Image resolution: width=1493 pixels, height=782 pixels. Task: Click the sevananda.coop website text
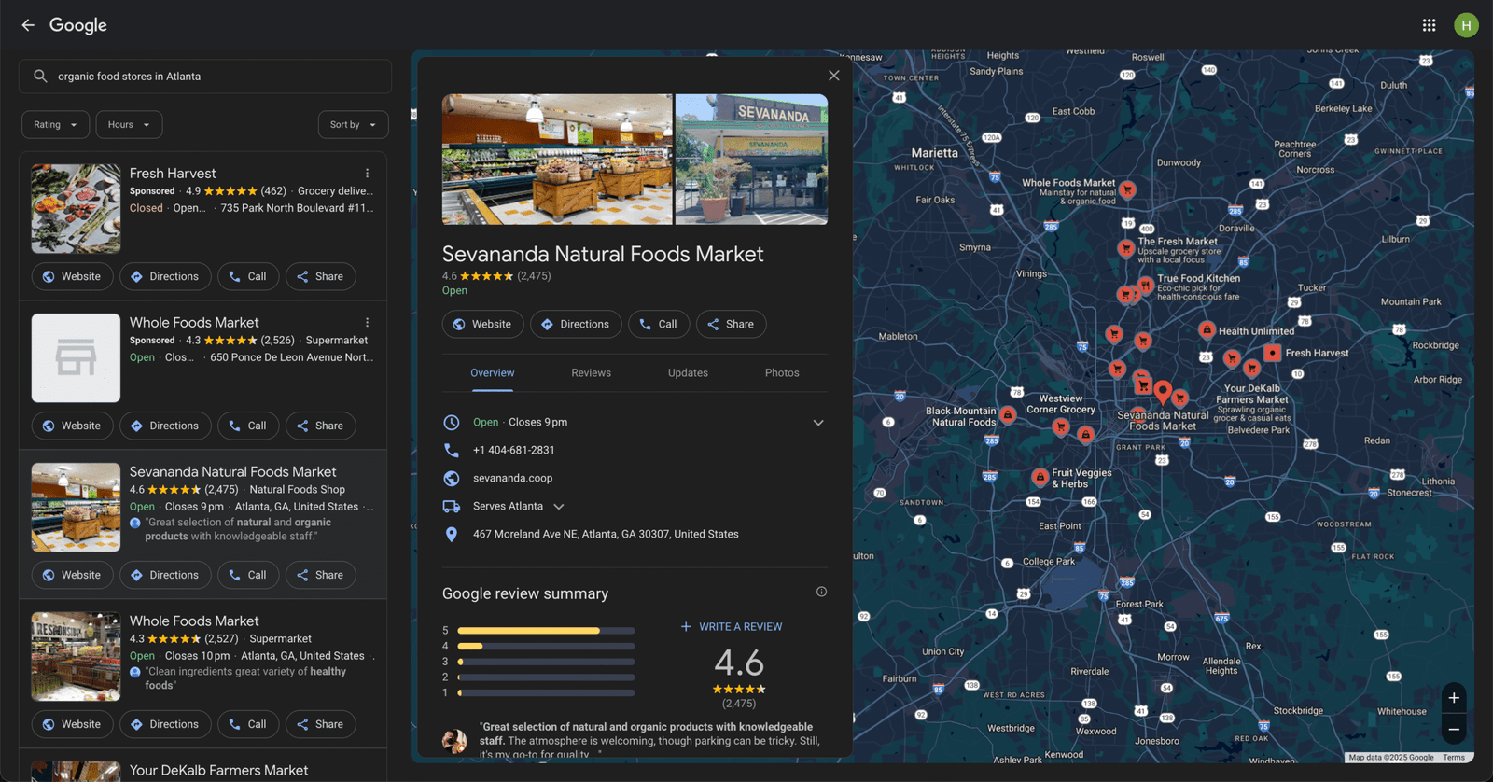point(512,478)
